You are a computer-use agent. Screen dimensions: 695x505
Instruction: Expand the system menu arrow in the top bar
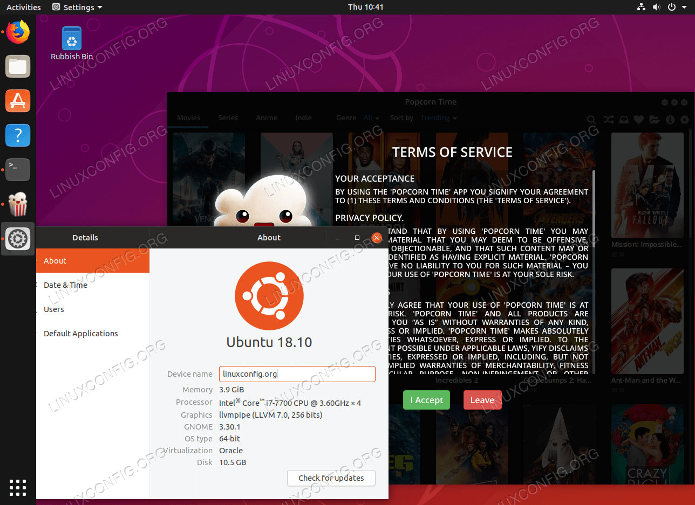click(685, 8)
